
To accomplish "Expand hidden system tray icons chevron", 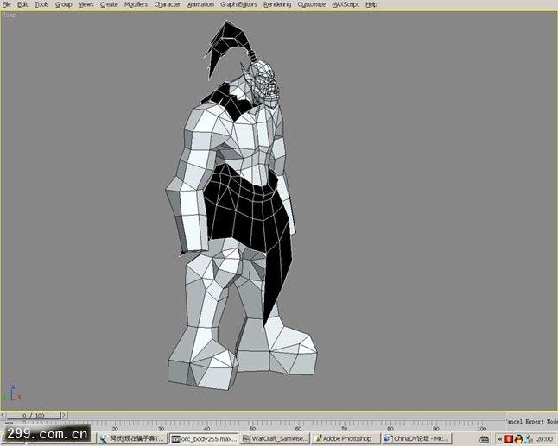I will (499, 439).
